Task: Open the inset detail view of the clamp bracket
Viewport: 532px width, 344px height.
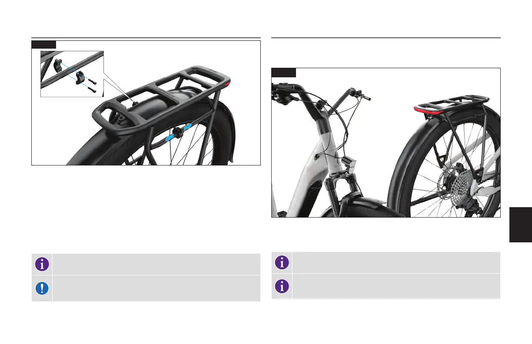Action: pos(73,73)
